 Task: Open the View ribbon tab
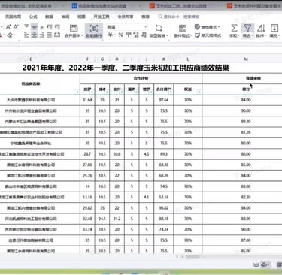click(81, 17)
